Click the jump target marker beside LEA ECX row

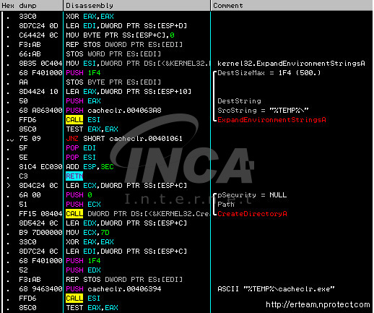tap(9, 186)
